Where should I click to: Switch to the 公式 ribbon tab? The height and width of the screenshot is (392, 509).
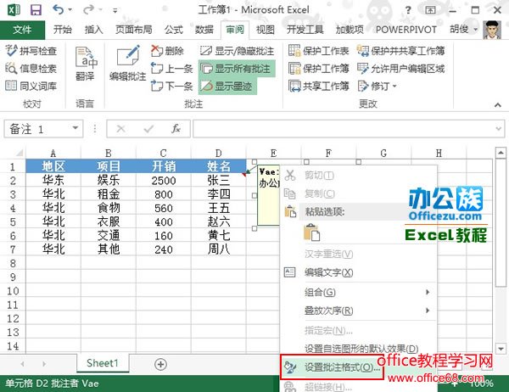coord(174,30)
